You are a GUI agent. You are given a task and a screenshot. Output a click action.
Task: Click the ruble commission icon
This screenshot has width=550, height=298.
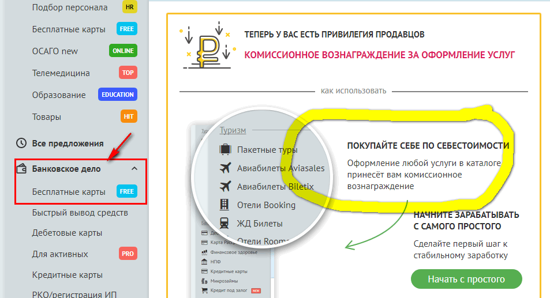pos(208,46)
